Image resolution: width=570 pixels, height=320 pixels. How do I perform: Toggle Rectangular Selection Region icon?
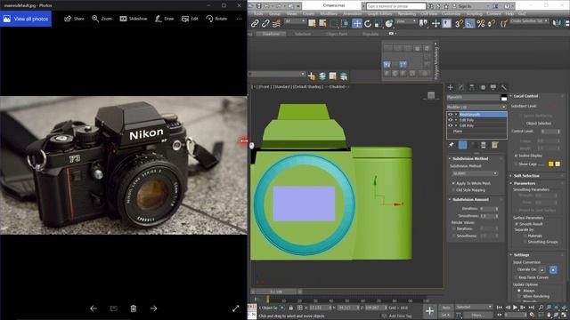[x=334, y=24]
